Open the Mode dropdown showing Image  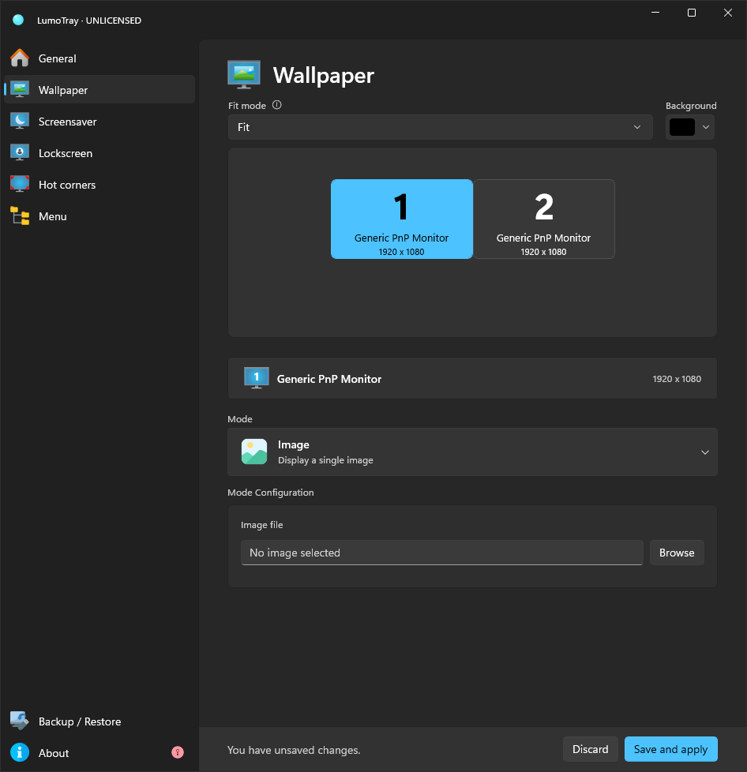click(472, 452)
